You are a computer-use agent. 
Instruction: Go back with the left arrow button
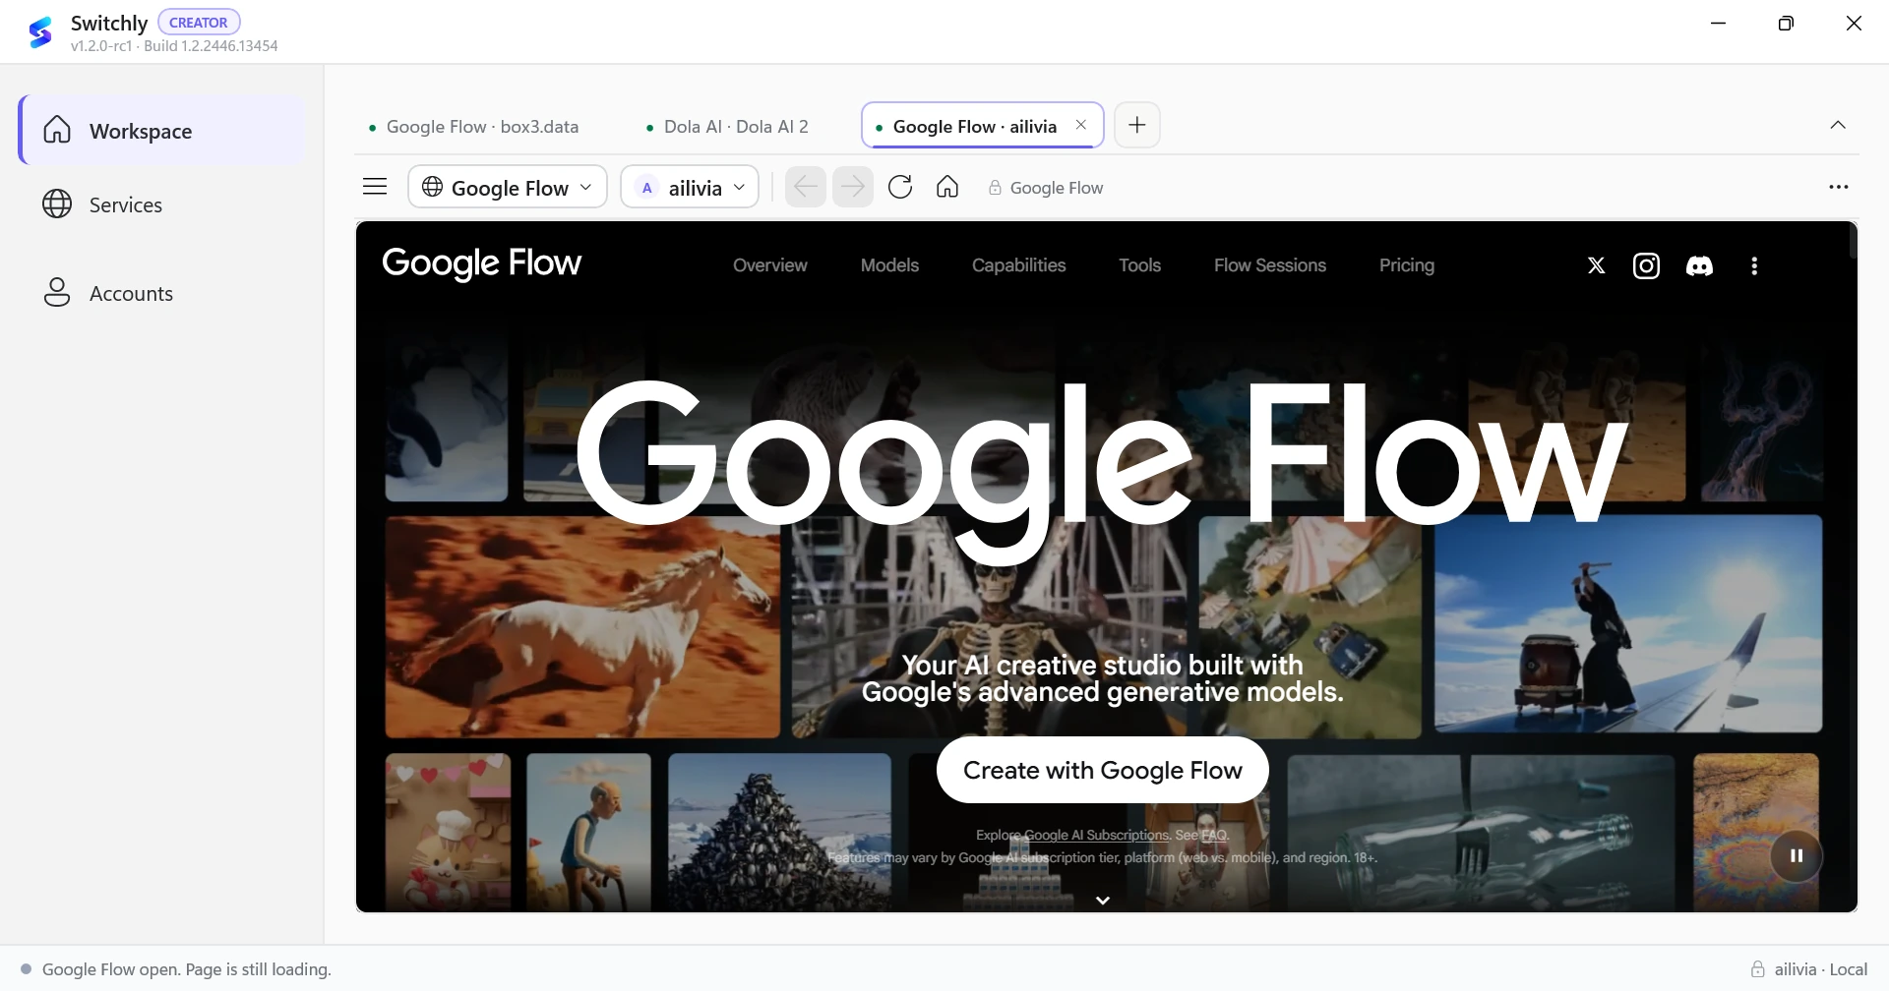[x=806, y=187]
